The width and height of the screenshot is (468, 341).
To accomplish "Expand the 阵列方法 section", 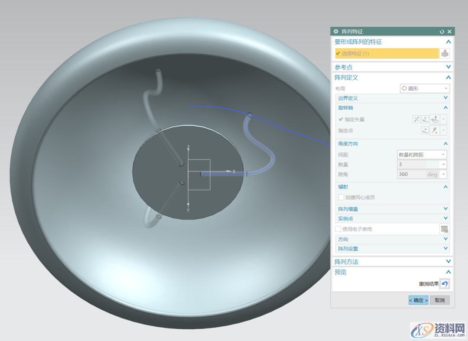I will (448, 262).
